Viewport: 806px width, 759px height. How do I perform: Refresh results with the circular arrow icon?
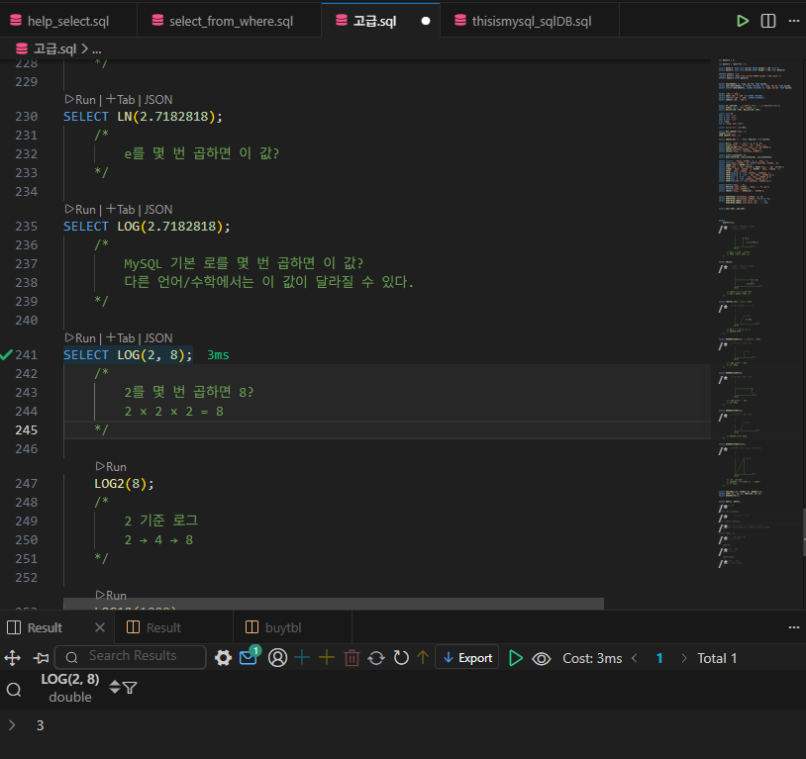(x=401, y=658)
